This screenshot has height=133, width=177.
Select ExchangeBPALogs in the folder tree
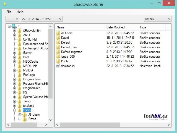coord(36,48)
